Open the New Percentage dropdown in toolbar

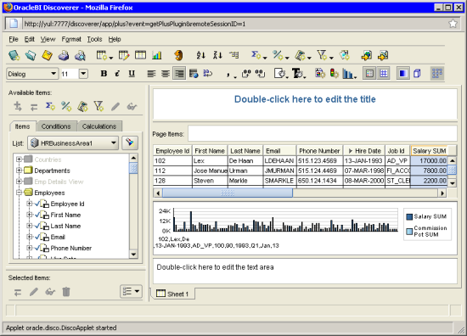click(x=287, y=58)
